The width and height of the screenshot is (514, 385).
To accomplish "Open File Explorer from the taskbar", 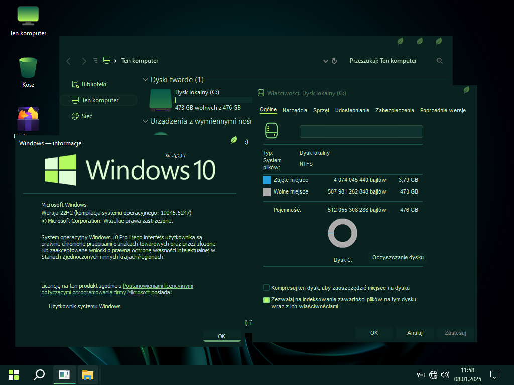I will (88, 374).
